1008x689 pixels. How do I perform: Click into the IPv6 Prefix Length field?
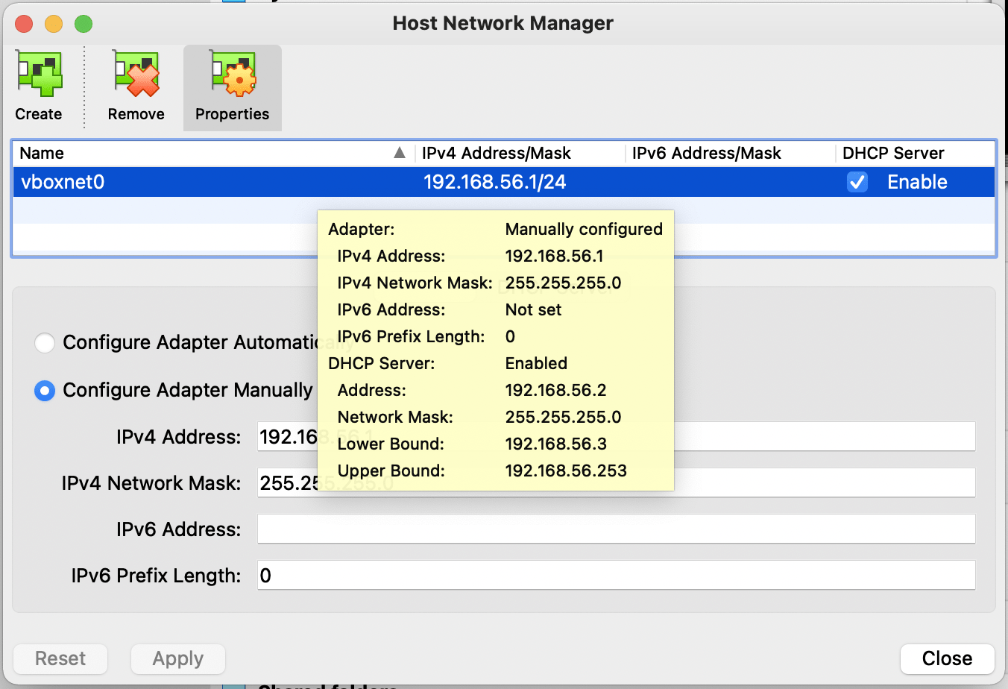[616, 575]
